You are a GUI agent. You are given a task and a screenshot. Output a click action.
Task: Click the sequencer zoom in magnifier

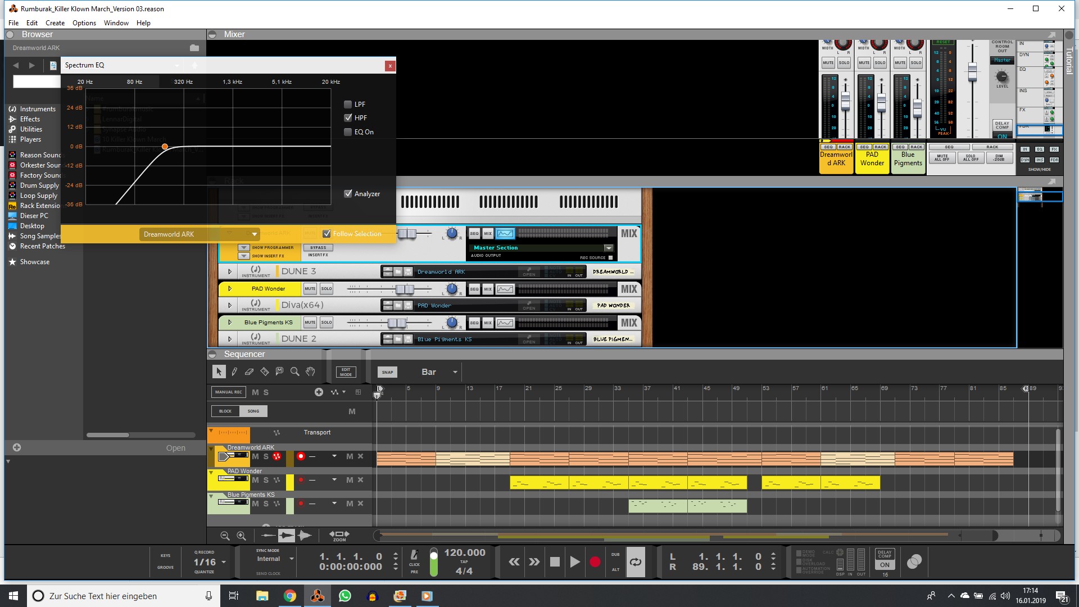(x=241, y=536)
